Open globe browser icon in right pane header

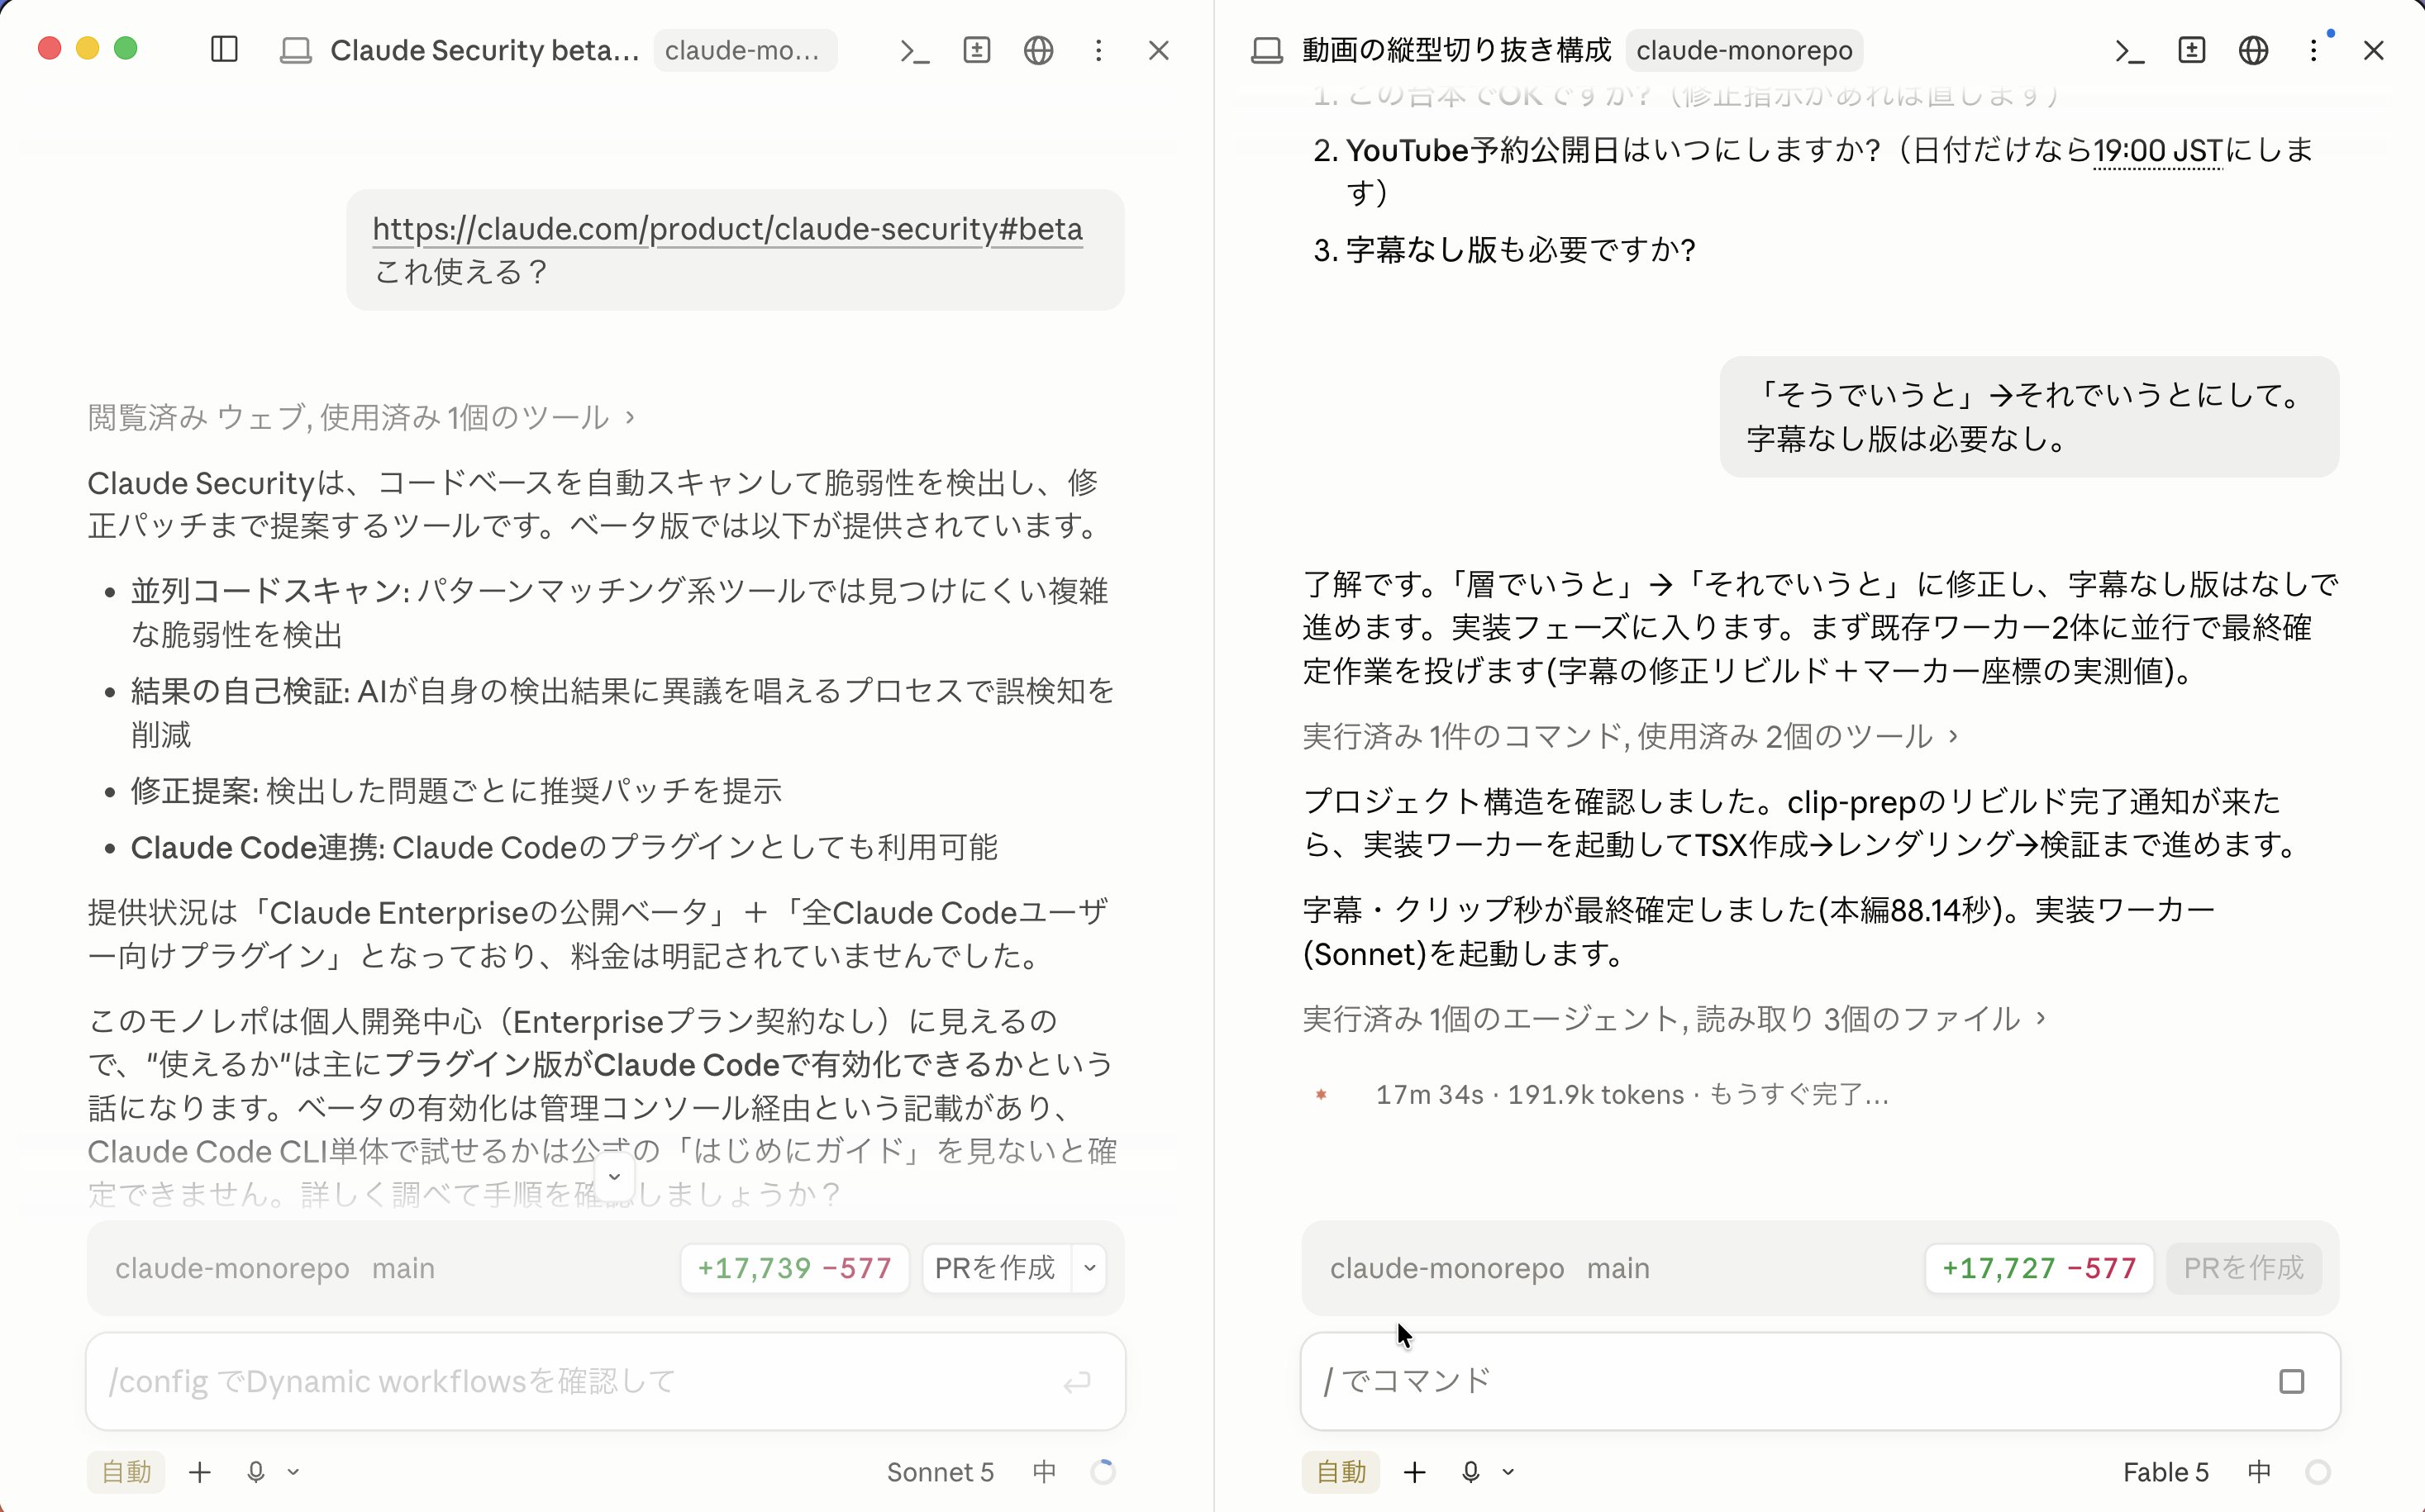(x=2253, y=50)
